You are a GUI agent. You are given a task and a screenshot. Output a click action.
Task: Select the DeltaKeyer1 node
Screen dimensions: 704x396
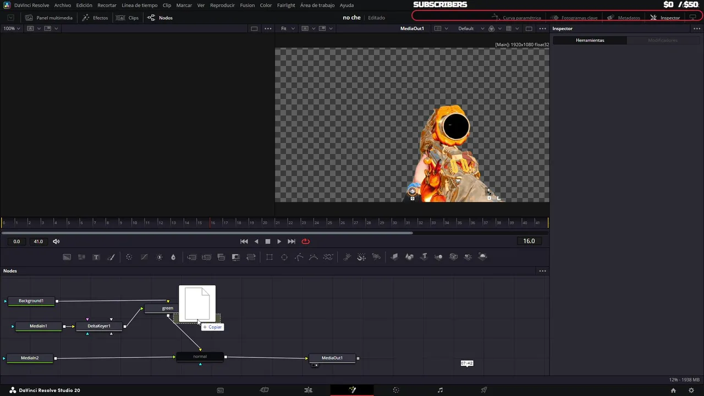pos(99,326)
